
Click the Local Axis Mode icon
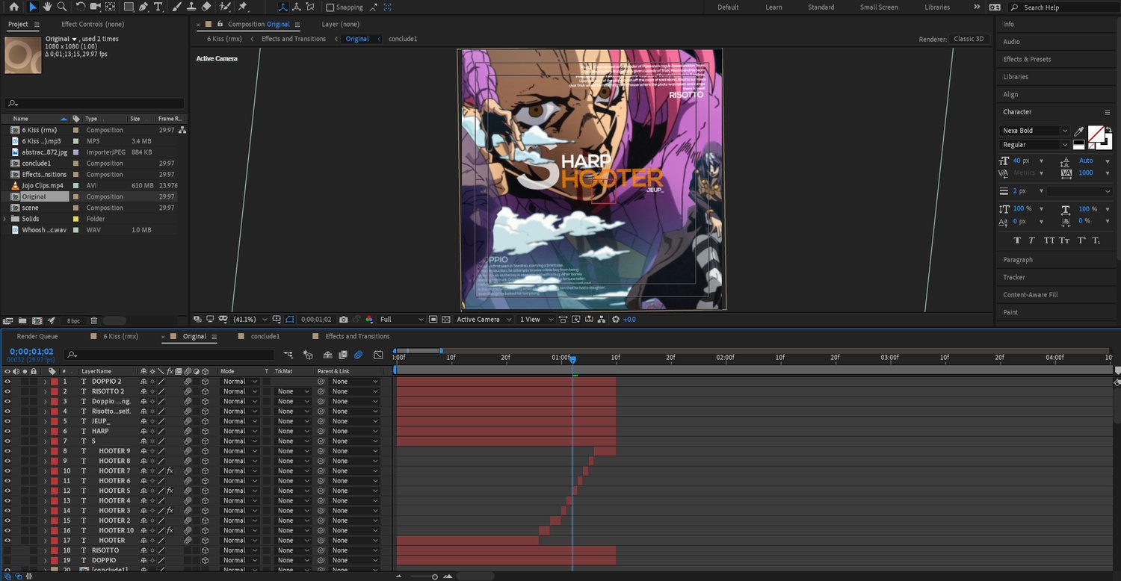pyautogui.click(x=283, y=7)
